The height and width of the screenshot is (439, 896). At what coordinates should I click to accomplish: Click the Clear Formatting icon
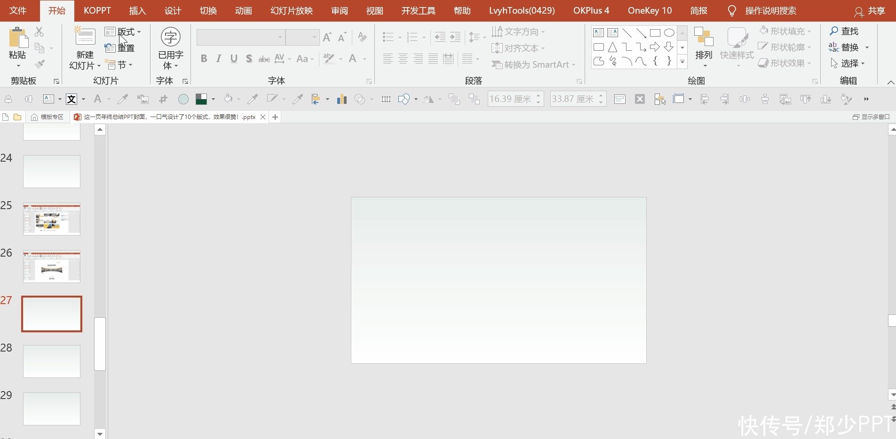click(362, 37)
